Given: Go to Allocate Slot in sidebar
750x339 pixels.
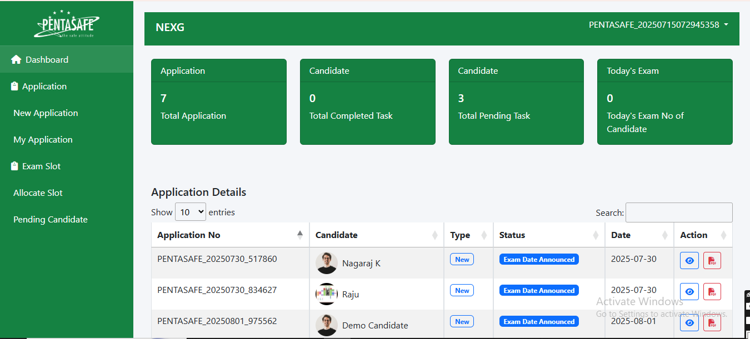Looking at the screenshot, I should click(38, 193).
